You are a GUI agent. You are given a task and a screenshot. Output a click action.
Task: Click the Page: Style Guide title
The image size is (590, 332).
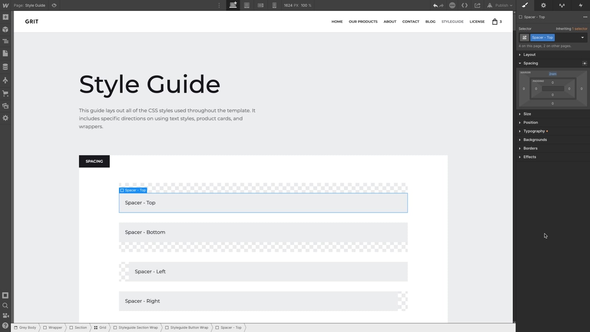point(29,5)
